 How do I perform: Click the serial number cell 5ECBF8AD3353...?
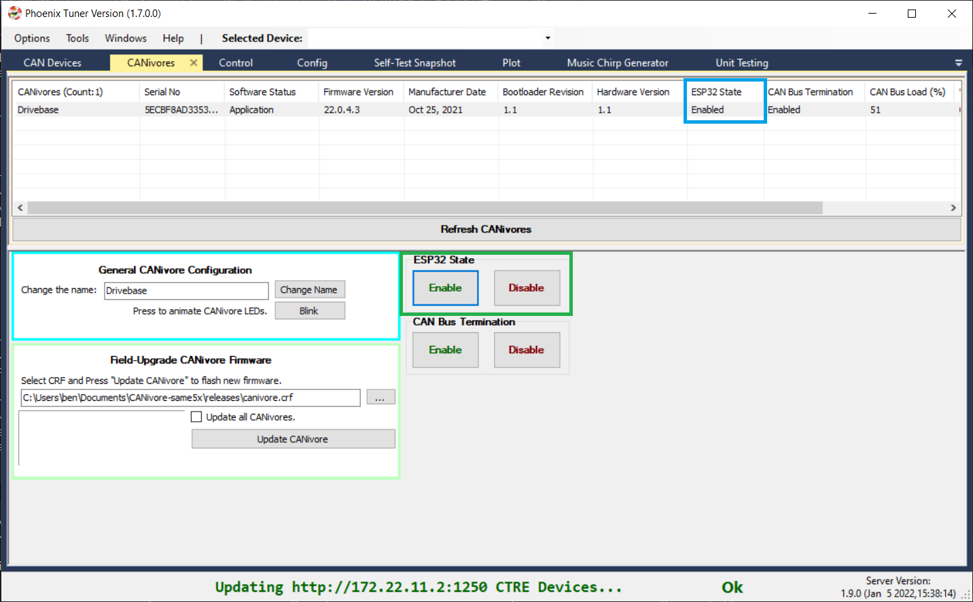click(x=181, y=109)
